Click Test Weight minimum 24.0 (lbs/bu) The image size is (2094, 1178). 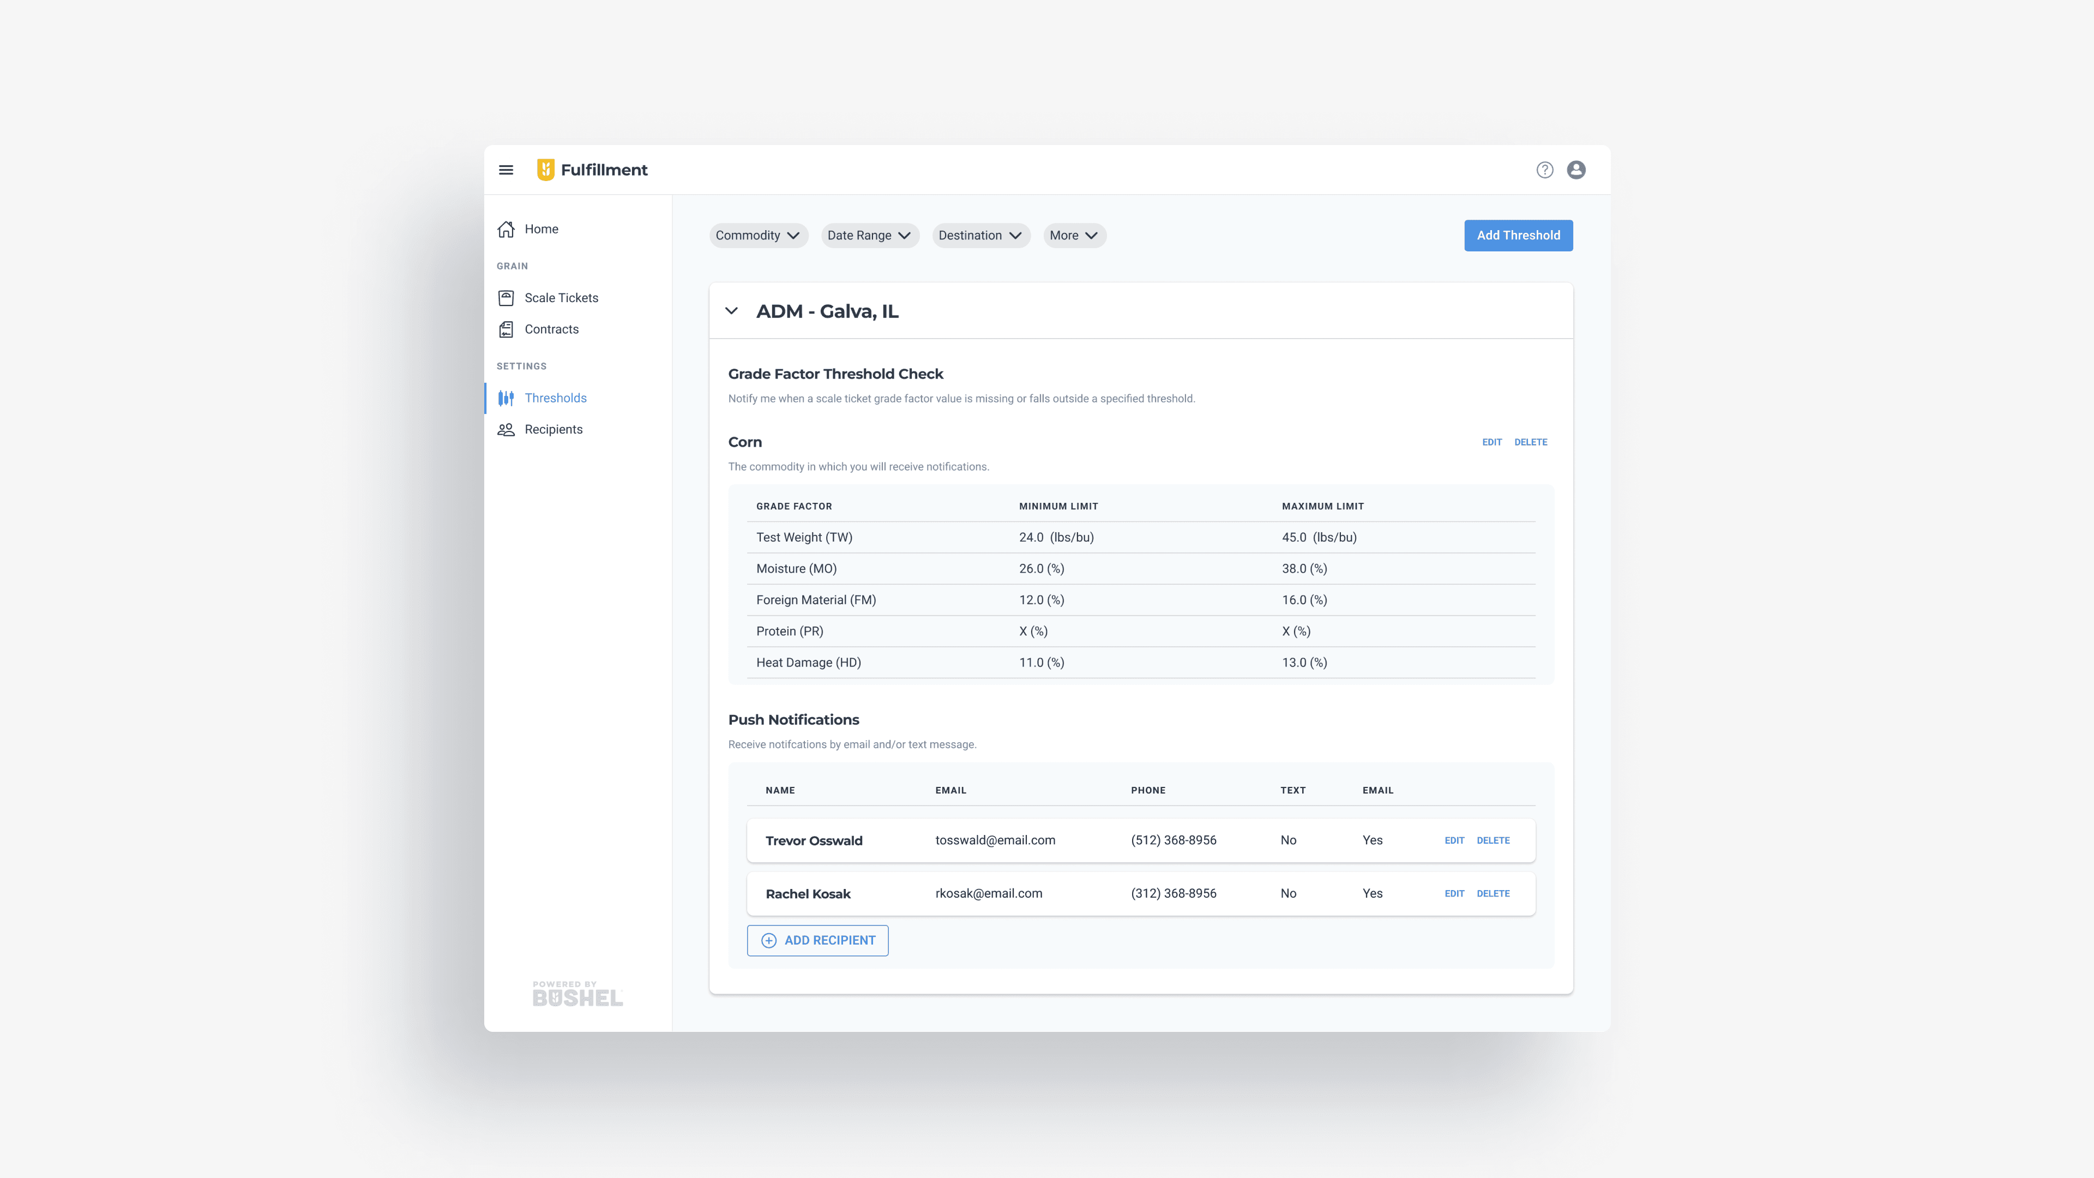[1057, 537]
